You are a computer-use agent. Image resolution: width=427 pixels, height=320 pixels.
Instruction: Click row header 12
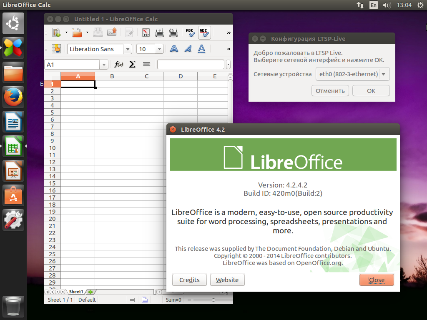coord(52,162)
